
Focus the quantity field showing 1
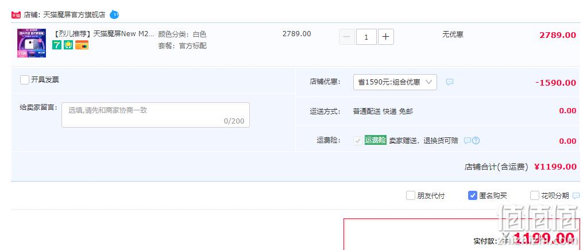(366, 37)
